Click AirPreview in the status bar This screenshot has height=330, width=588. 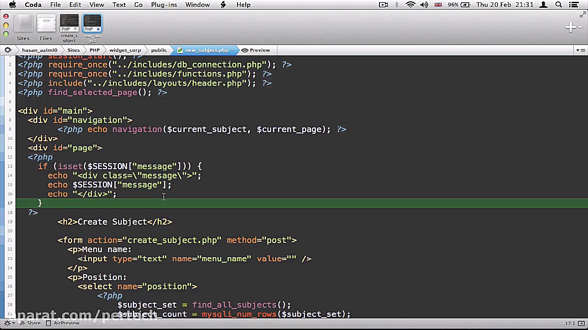tap(63, 323)
